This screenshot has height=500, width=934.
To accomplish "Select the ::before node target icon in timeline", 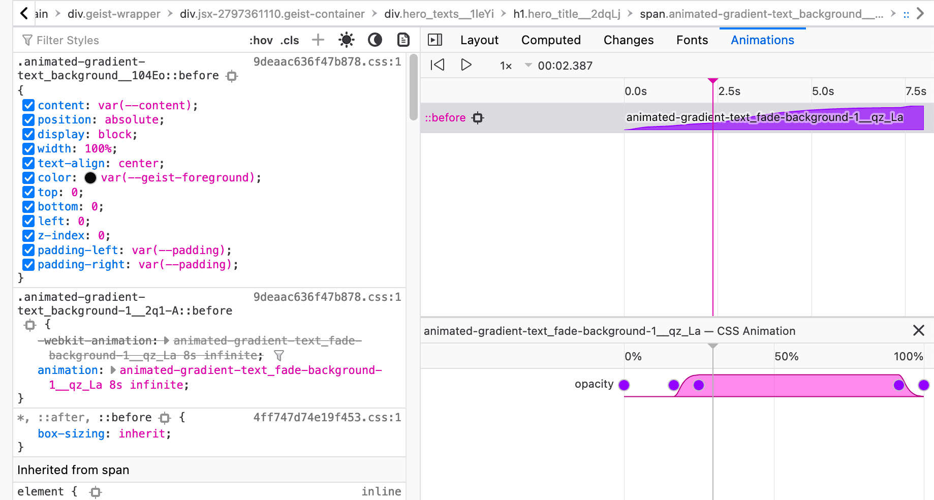I will (x=478, y=118).
